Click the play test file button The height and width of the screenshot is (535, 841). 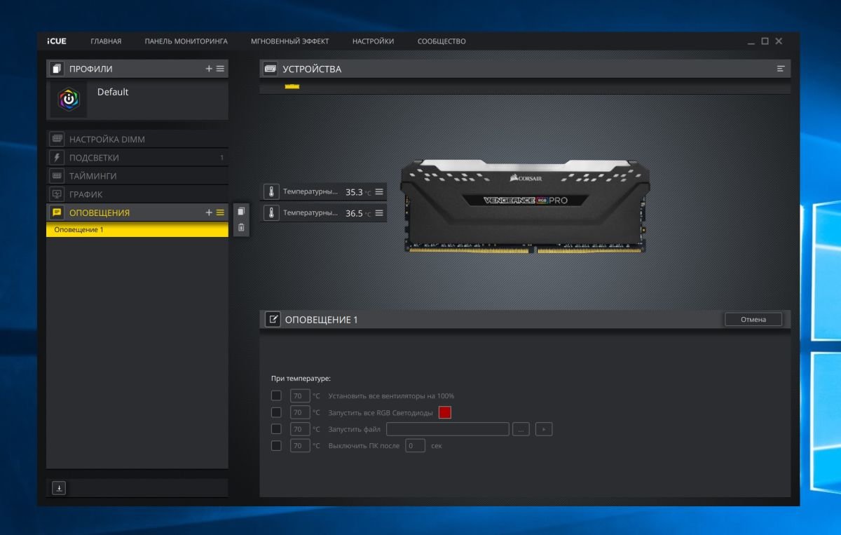pyautogui.click(x=544, y=429)
